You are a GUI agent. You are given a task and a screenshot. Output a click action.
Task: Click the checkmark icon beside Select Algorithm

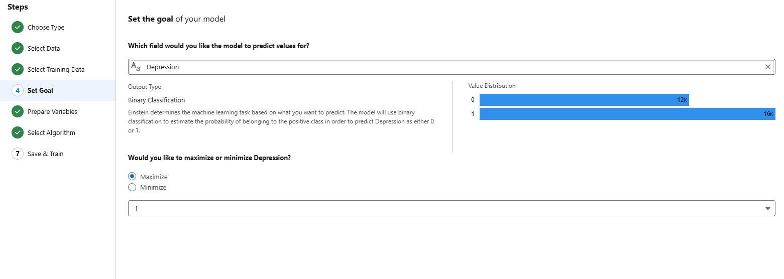pyautogui.click(x=18, y=132)
